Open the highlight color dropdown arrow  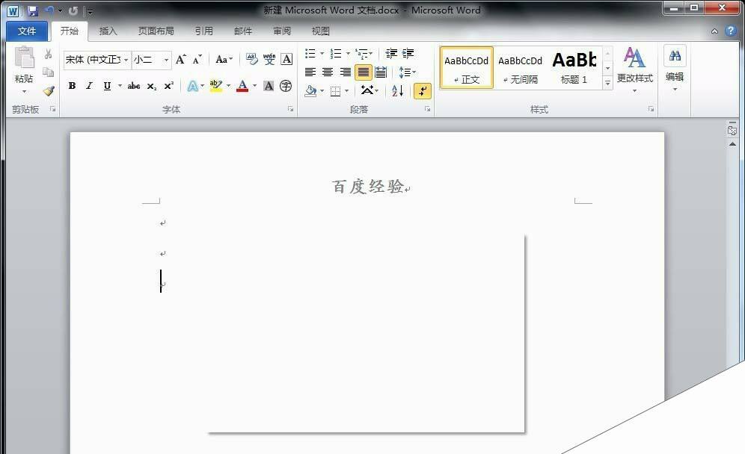(229, 86)
